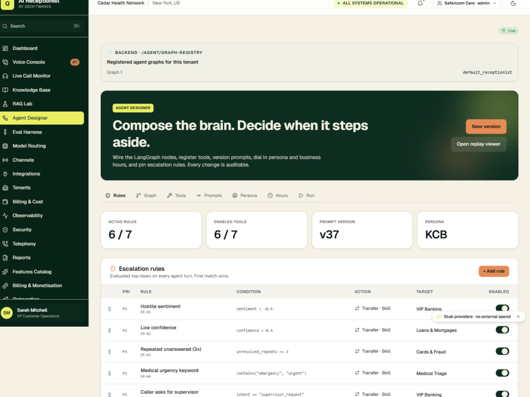Open the Tools tab
Viewport: 530px width, 397px height.
(176, 195)
